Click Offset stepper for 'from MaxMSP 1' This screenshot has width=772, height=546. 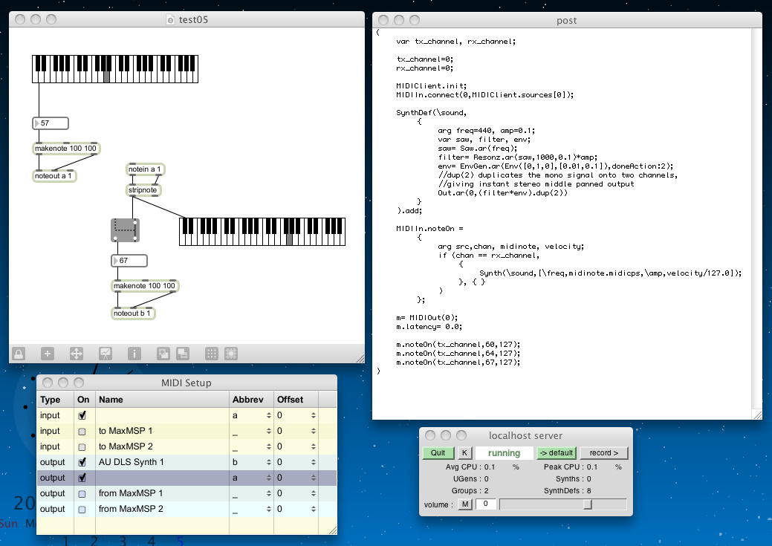313,493
